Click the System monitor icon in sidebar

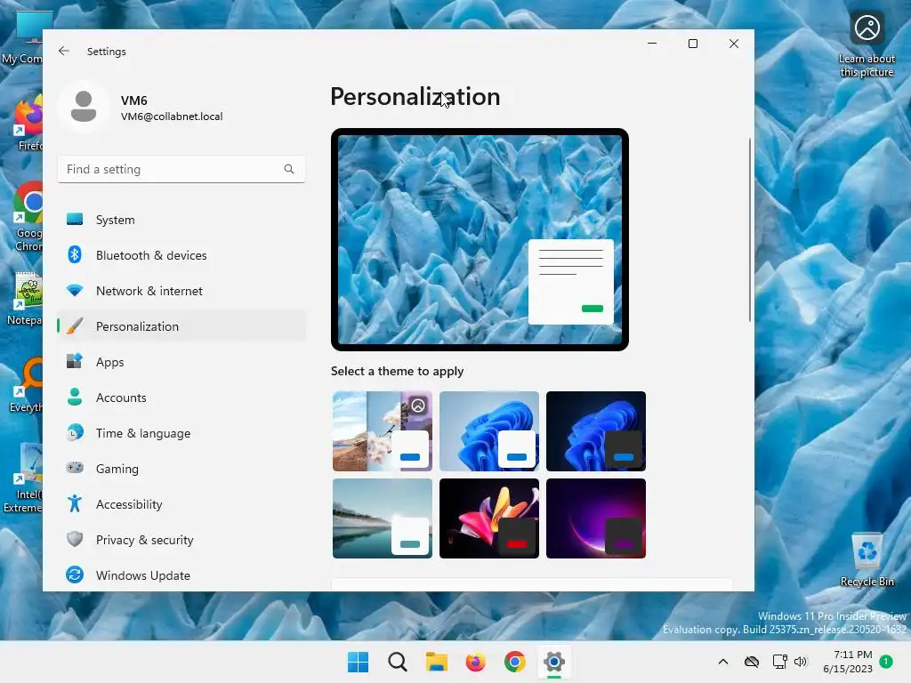coord(75,219)
